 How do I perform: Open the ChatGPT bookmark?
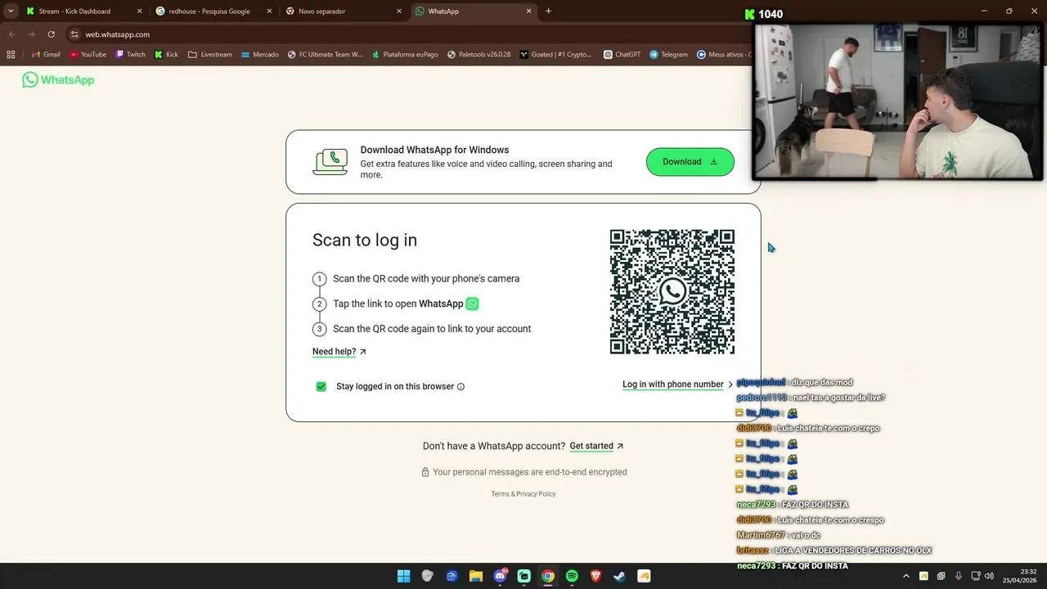tap(622, 55)
